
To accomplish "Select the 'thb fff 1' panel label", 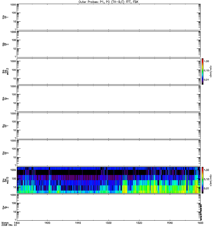I will point(5,17).
